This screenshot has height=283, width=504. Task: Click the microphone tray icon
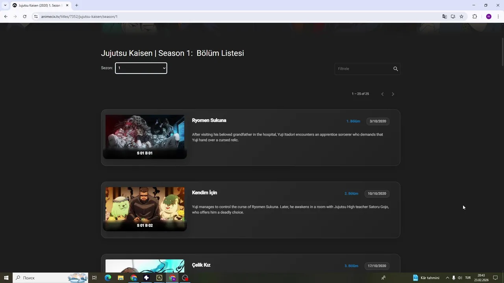click(x=454, y=278)
